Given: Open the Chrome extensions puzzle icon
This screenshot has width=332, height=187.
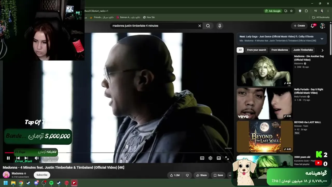Looking at the screenshot, I should pyautogui.click(x=306, y=11).
